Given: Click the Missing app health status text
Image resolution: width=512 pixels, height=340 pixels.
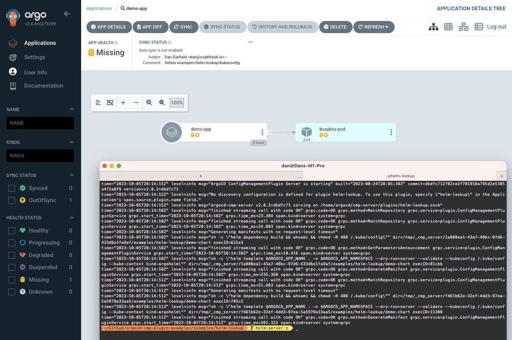Looking at the screenshot, I should click(110, 53).
